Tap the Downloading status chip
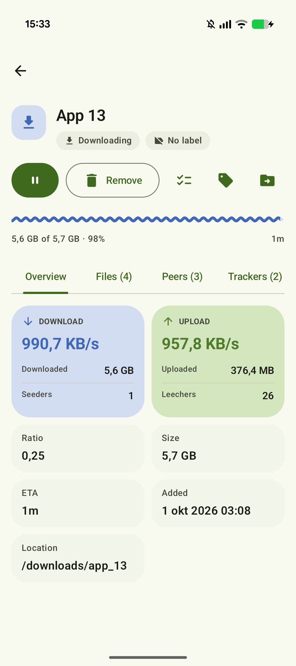The image size is (296, 666). [x=98, y=141]
